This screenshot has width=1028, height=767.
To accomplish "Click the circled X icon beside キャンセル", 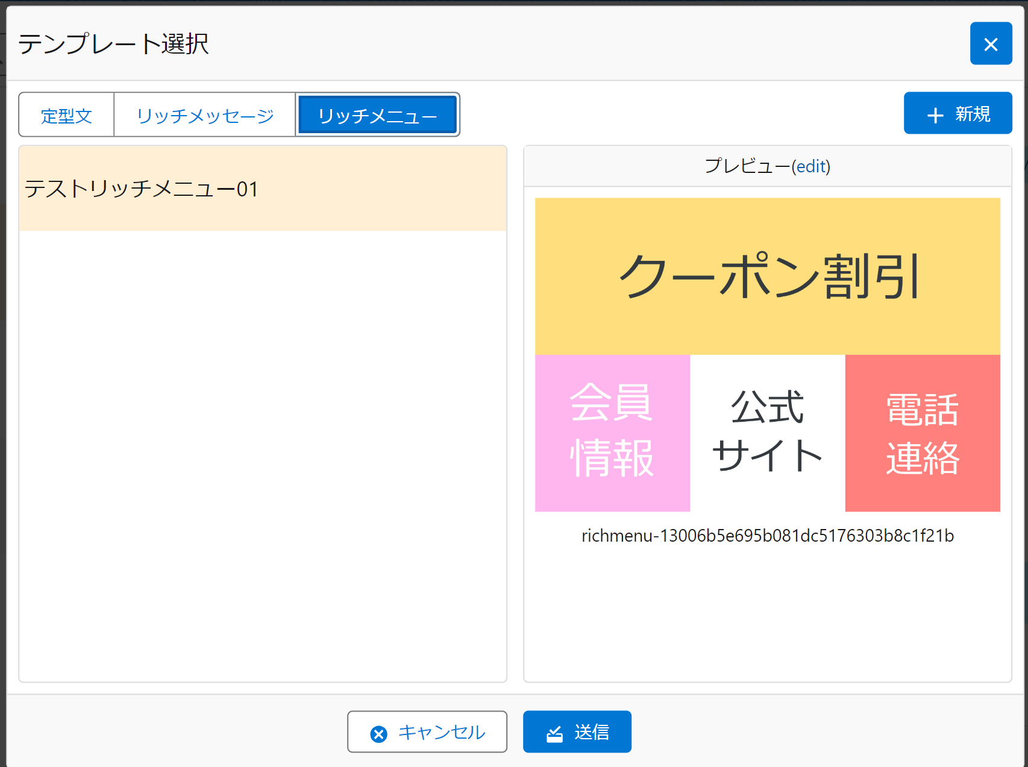I will pos(378,733).
